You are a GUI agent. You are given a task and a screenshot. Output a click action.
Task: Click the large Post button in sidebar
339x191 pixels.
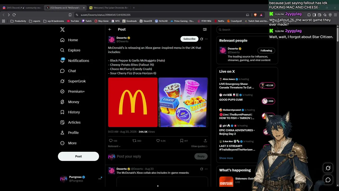click(x=78, y=156)
